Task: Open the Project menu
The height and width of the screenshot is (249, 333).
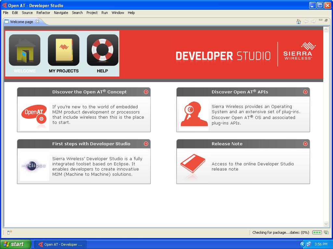Action: (92, 13)
